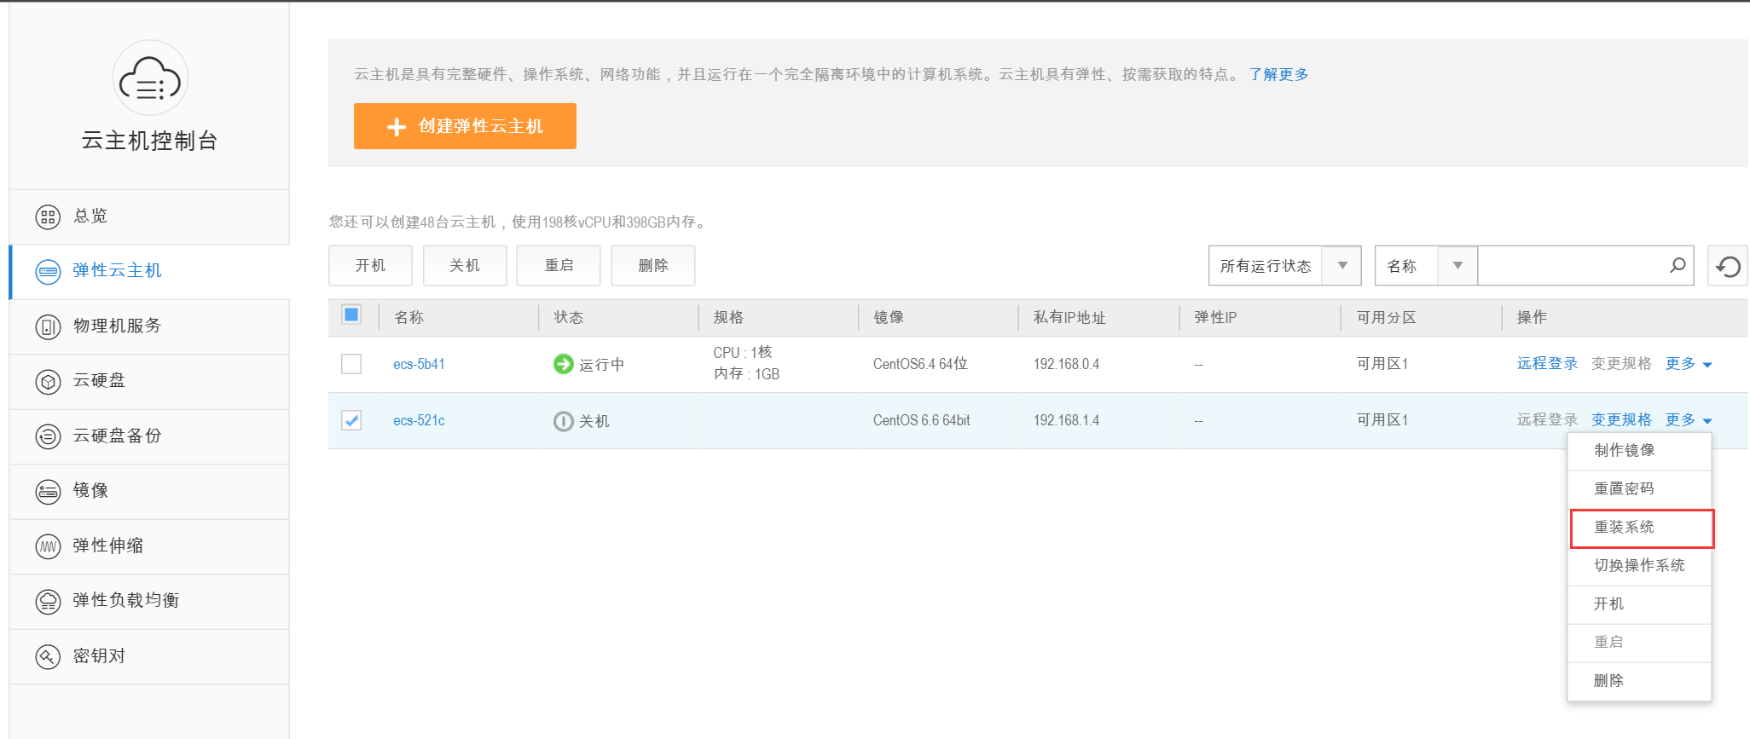The image size is (1750, 739).
Task: Click the 弹性伸缩 auto-scaling icon
Action: pos(48,546)
